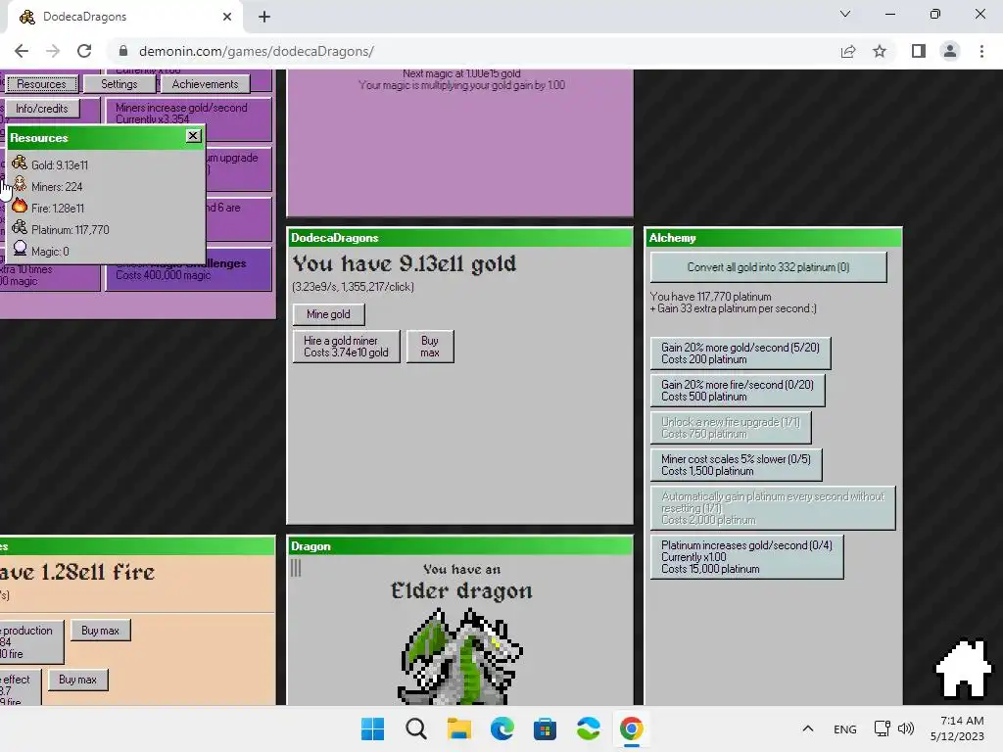Click the ENG language indicator
Screen dimensions: 1003x752
click(845, 728)
